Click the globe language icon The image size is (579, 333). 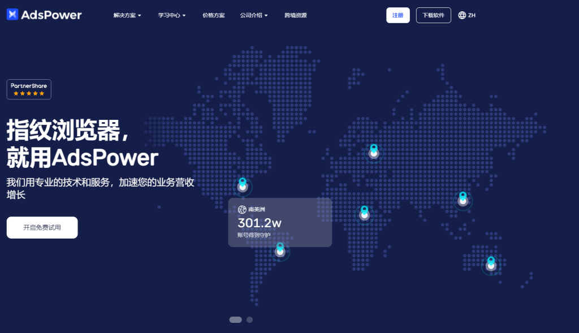(462, 15)
